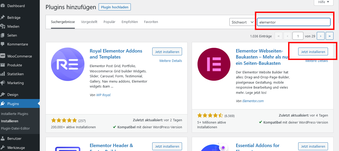Go to the next results page
Image resolution: width=339 pixels, height=151 pixels.
[320, 36]
